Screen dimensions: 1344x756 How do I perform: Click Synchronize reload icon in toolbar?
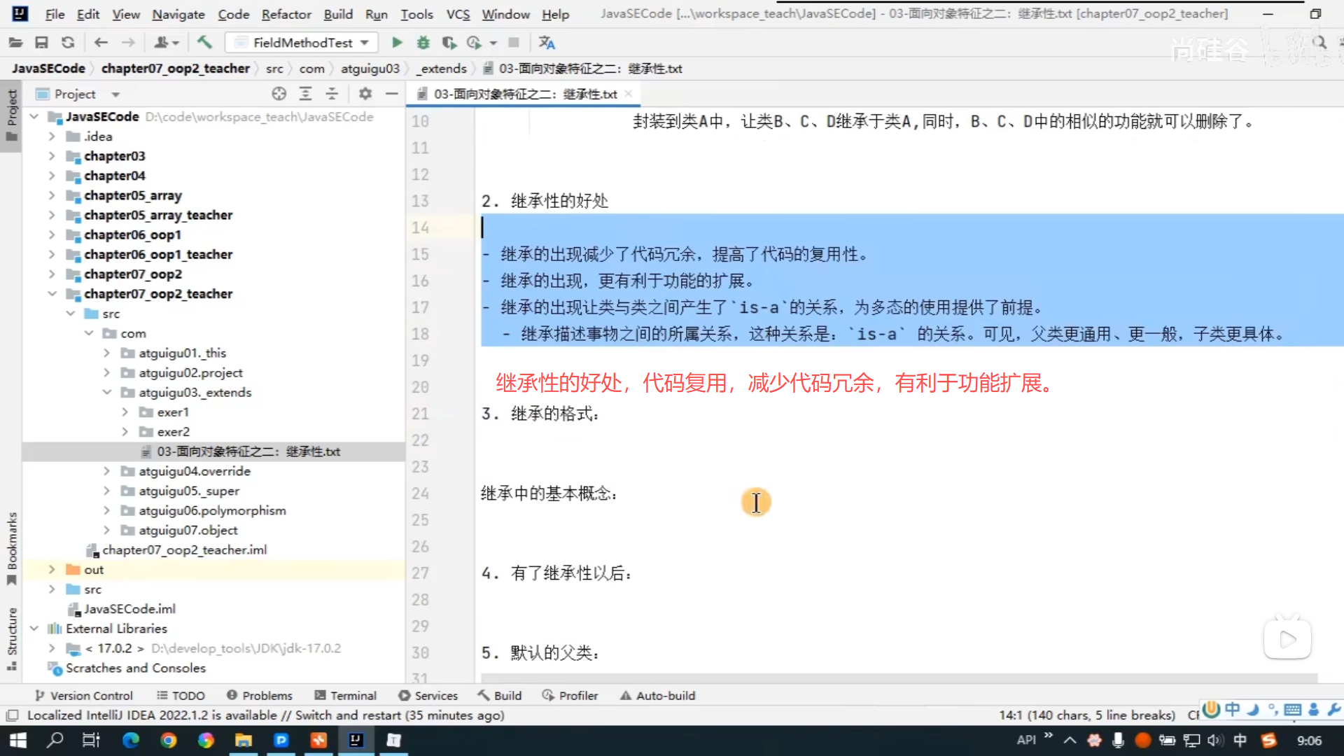68,43
